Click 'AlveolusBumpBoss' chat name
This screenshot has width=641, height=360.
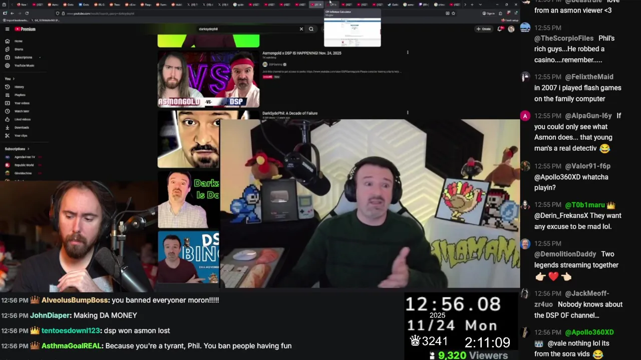pos(75,300)
